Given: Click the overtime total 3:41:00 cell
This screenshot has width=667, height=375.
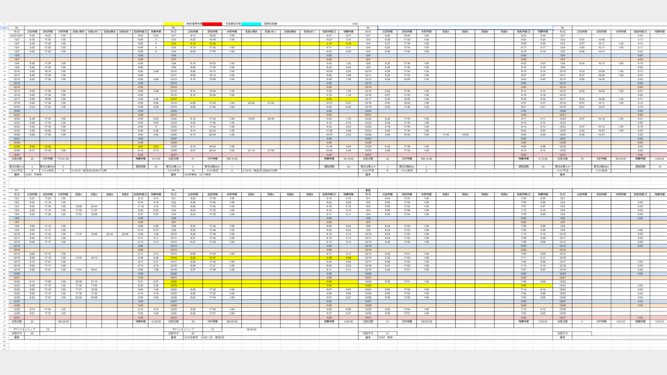Looking at the screenshot, I should tap(156, 159).
